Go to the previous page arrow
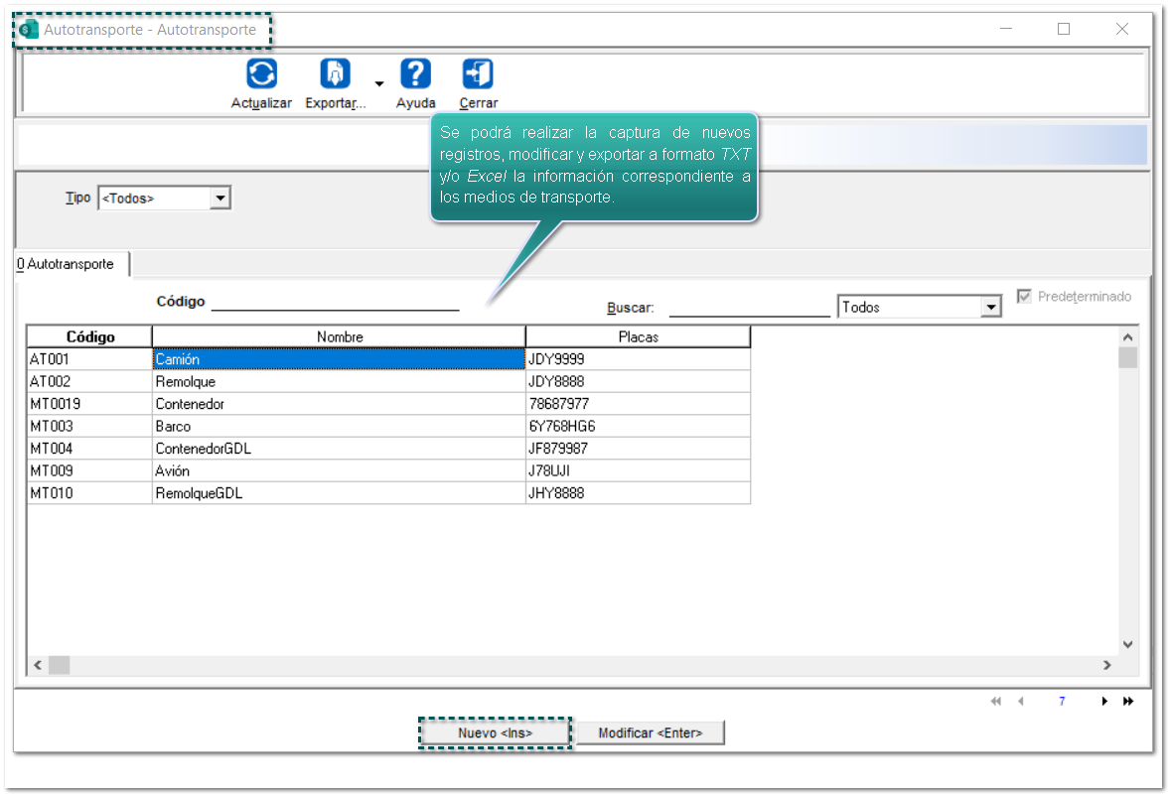The height and width of the screenshot is (797, 1171). (1020, 702)
